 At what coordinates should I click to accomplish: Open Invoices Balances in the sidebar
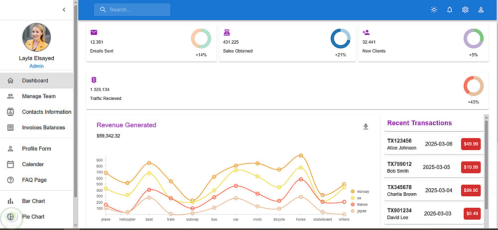coord(43,128)
